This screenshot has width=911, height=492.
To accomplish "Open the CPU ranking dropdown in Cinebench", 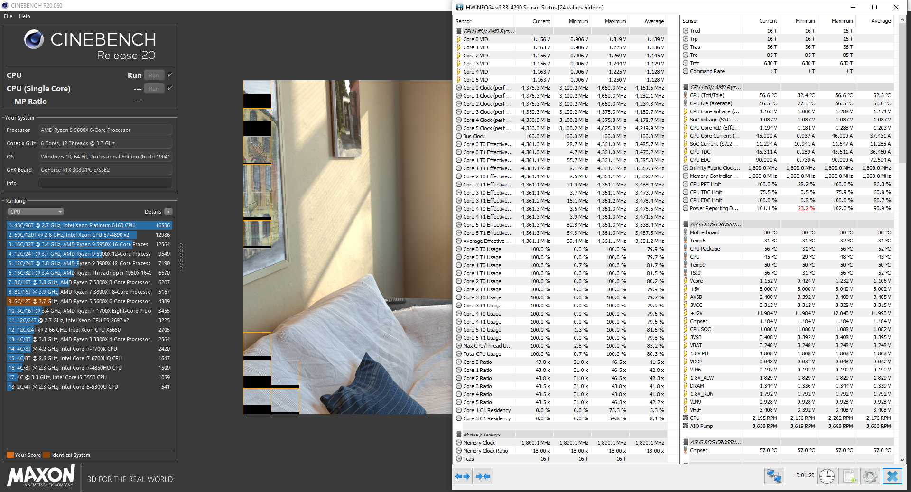I will [36, 212].
